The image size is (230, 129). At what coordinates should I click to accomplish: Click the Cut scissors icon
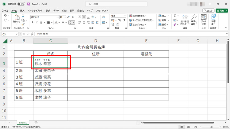[x=23, y=16]
